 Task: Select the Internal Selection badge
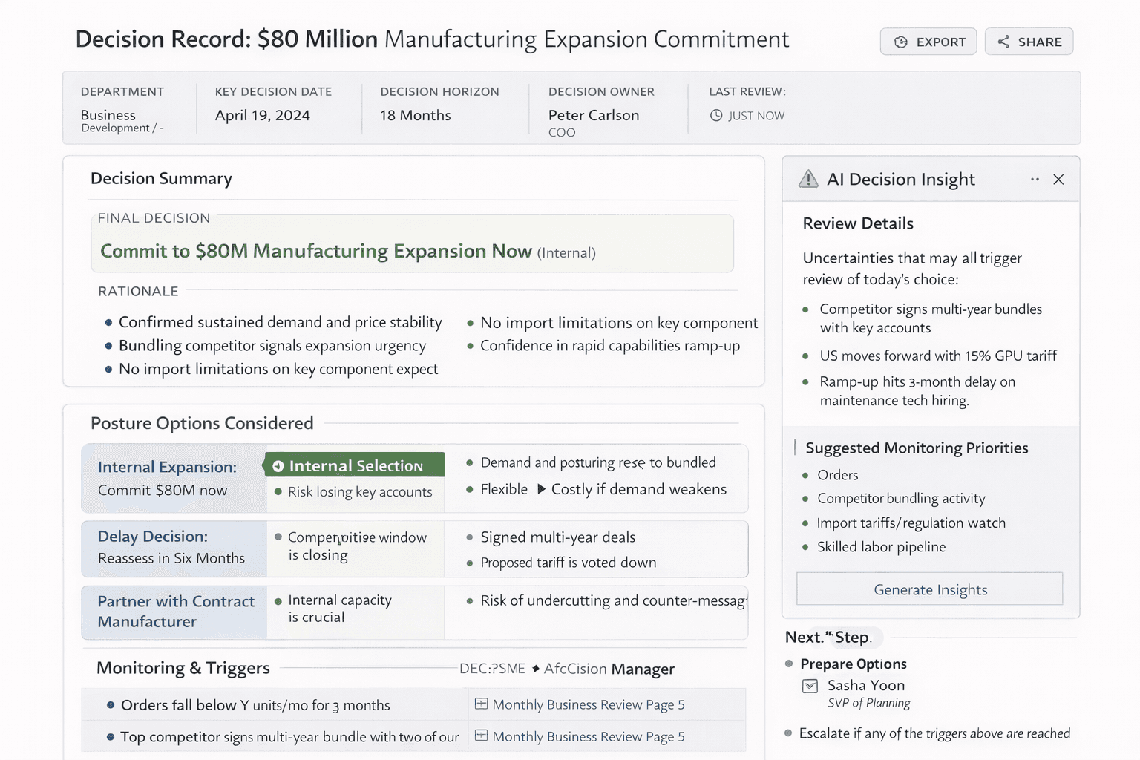click(x=355, y=465)
